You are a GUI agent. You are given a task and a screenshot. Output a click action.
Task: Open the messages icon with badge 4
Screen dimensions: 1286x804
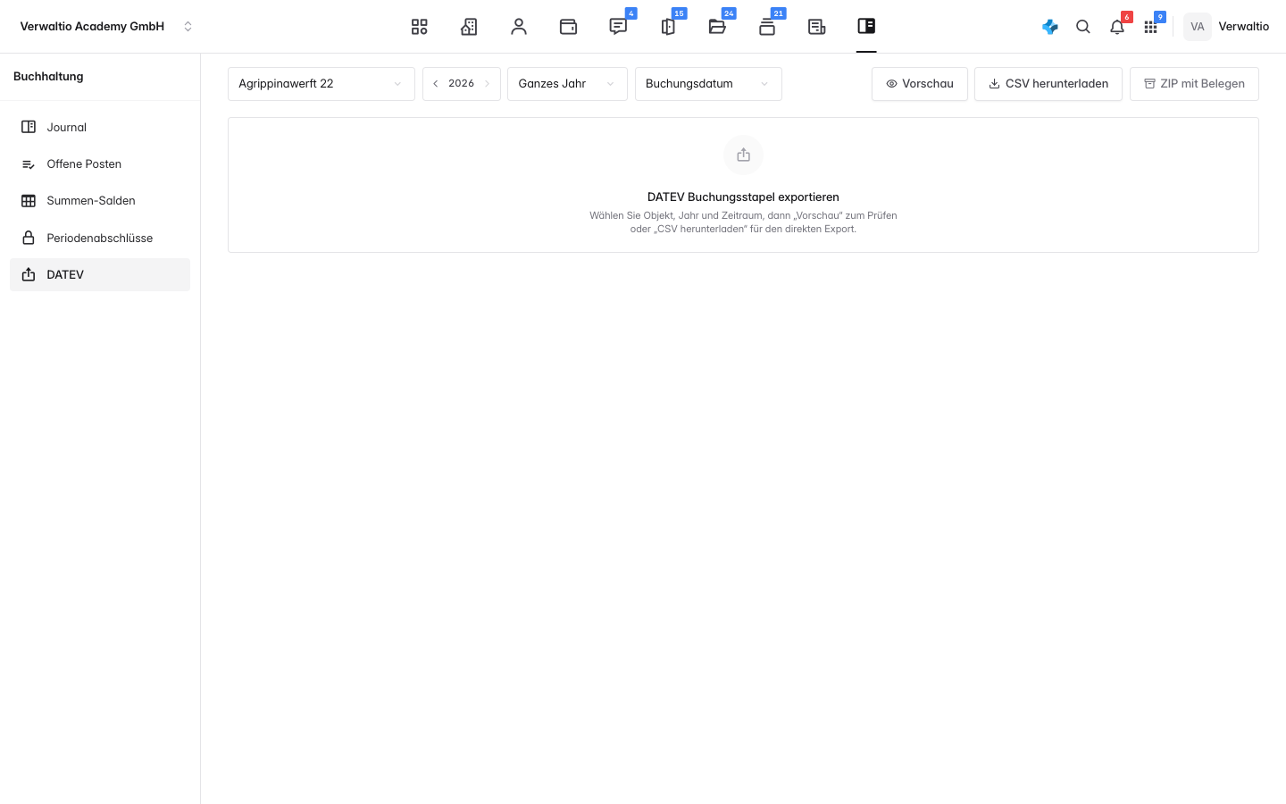click(x=618, y=27)
